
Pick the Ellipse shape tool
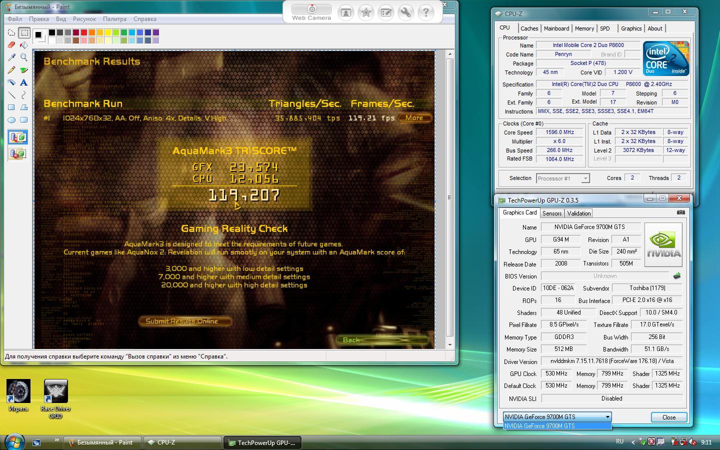[x=11, y=120]
